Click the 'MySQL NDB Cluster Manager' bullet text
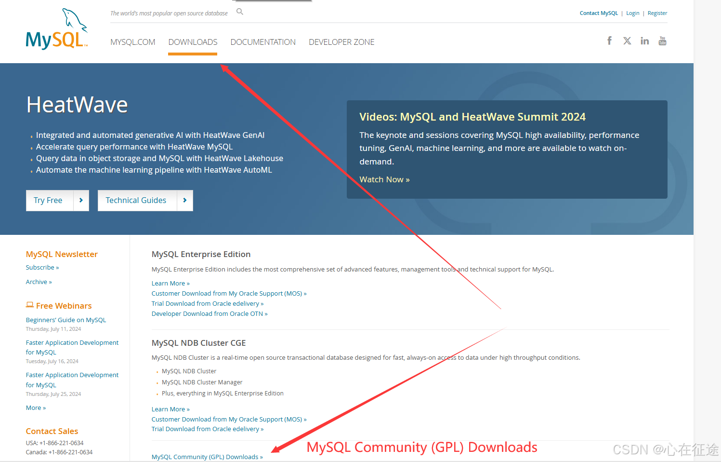Image resolution: width=721 pixels, height=462 pixels. (x=202, y=382)
